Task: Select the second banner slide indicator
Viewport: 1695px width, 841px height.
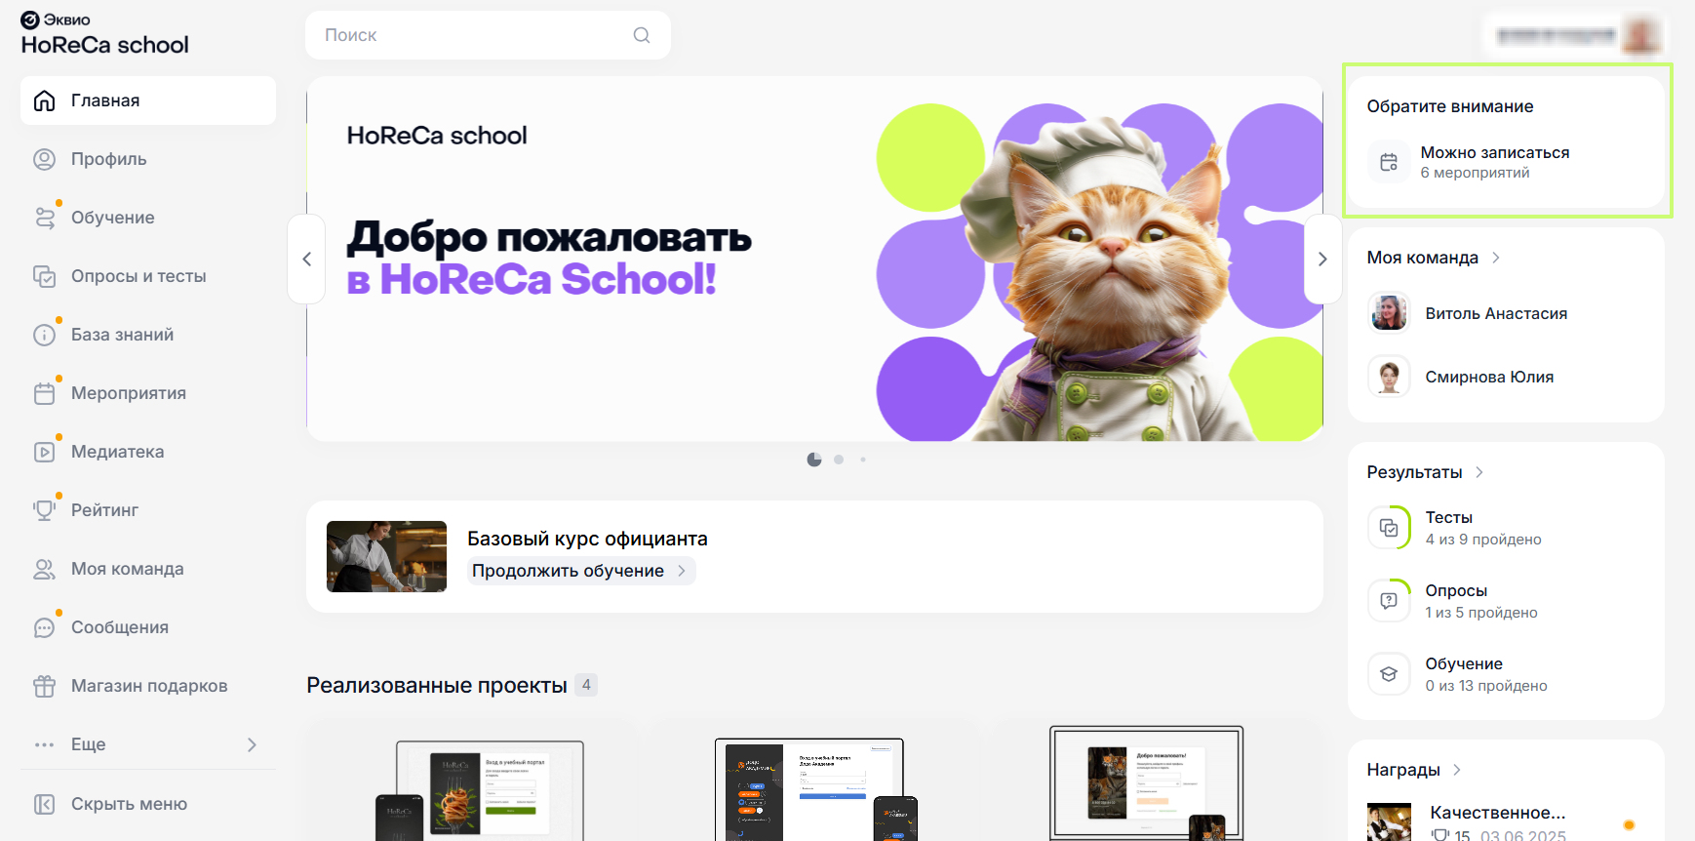Action: coord(839,460)
